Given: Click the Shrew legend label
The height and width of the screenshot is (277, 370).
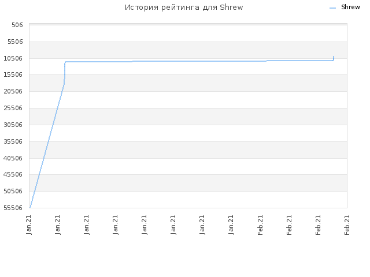Looking at the screenshot, I should click(x=350, y=8).
